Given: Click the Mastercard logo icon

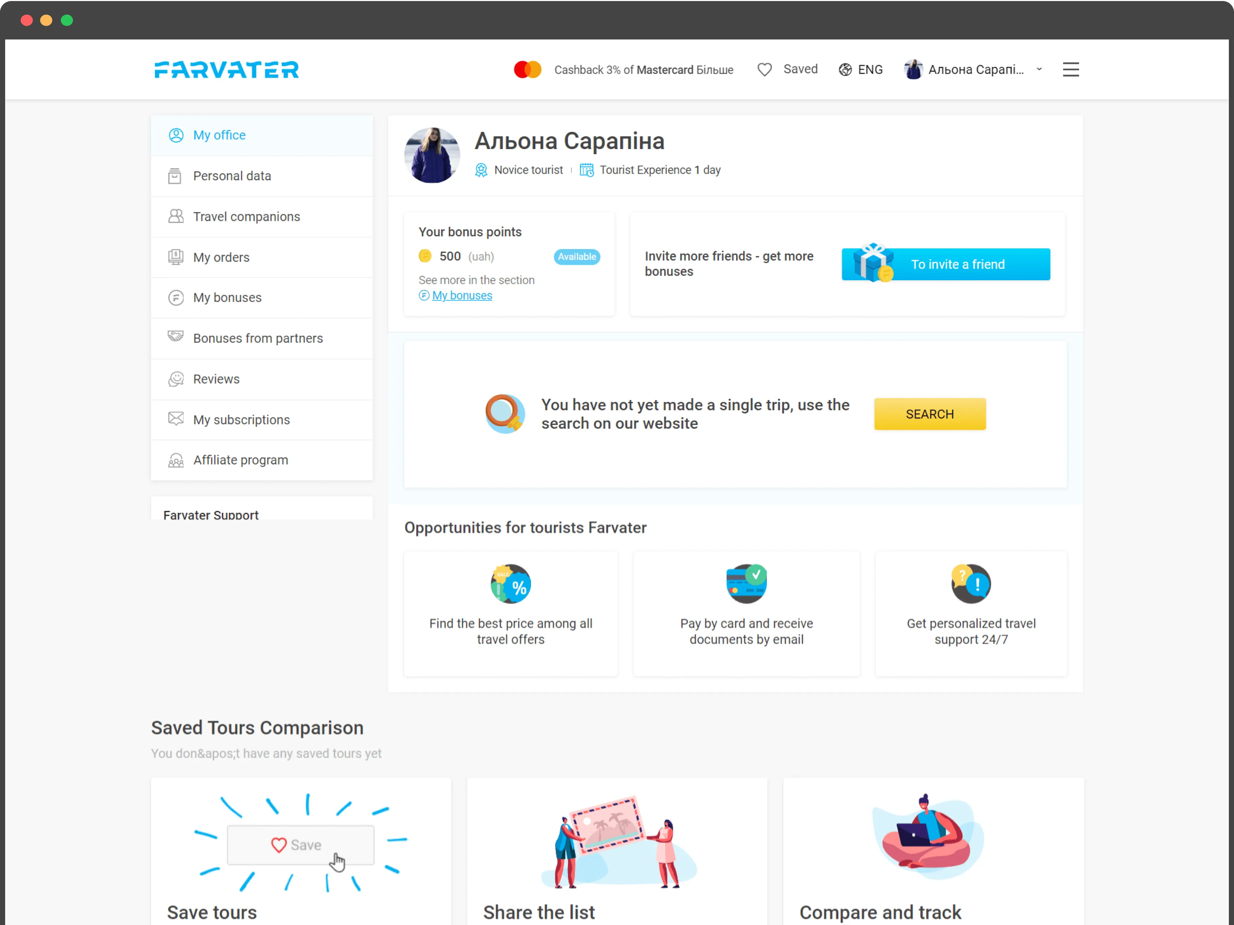Looking at the screenshot, I should [527, 70].
